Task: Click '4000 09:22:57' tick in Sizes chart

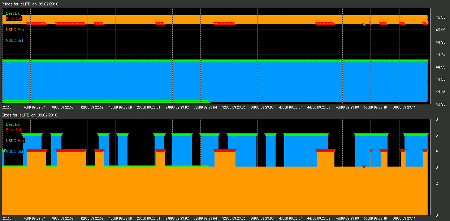Action: [x=34, y=218]
